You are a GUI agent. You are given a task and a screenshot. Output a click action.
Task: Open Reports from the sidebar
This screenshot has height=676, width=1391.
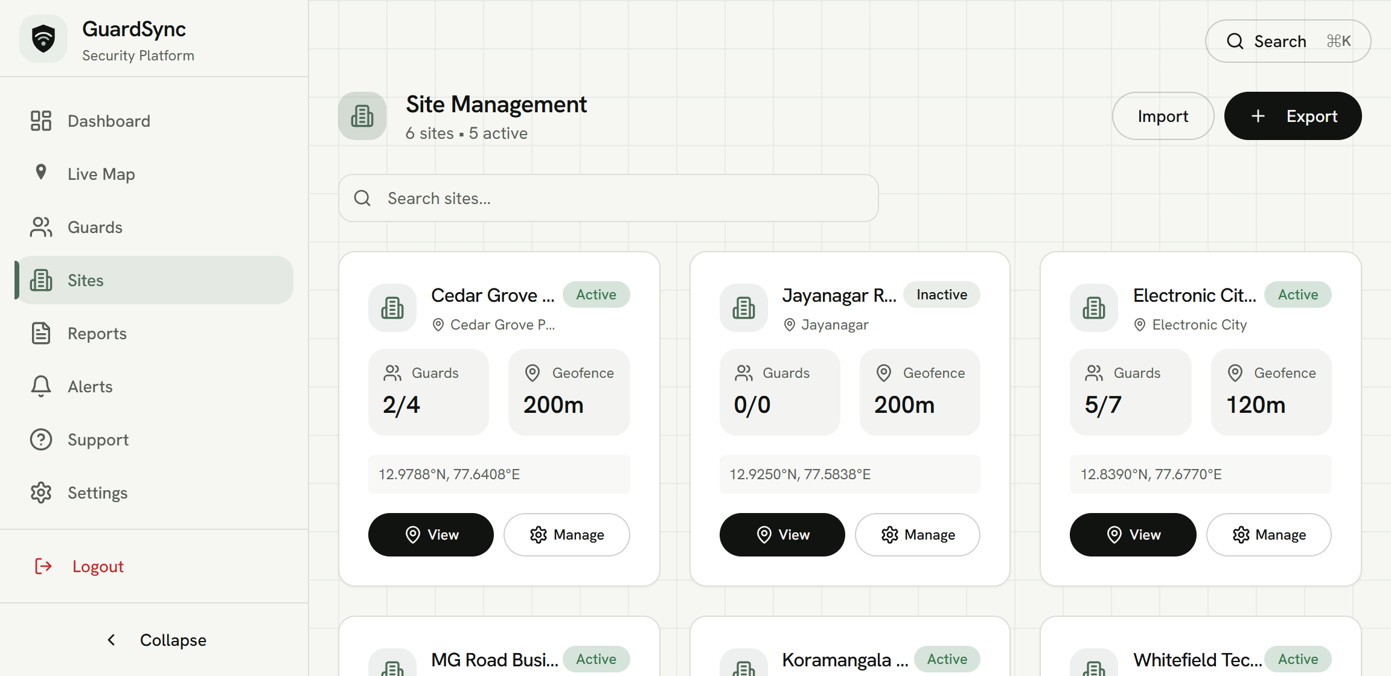tap(155, 333)
